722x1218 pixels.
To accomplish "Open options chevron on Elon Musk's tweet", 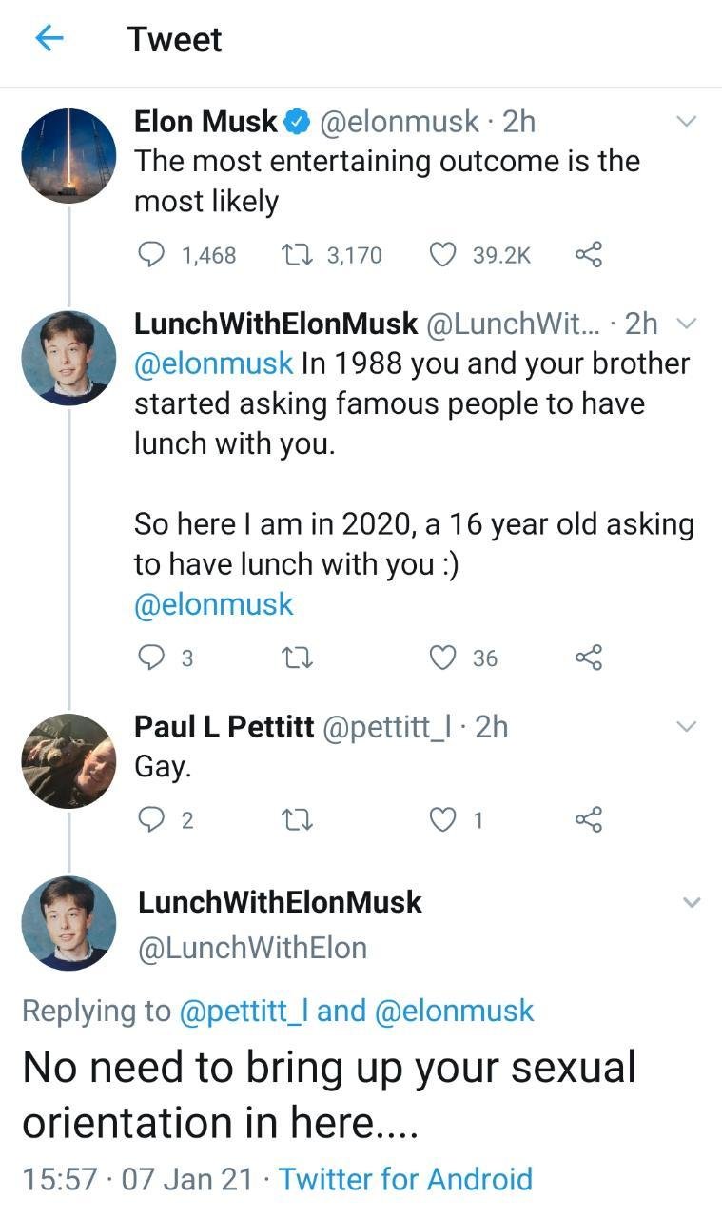I will coord(686,122).
